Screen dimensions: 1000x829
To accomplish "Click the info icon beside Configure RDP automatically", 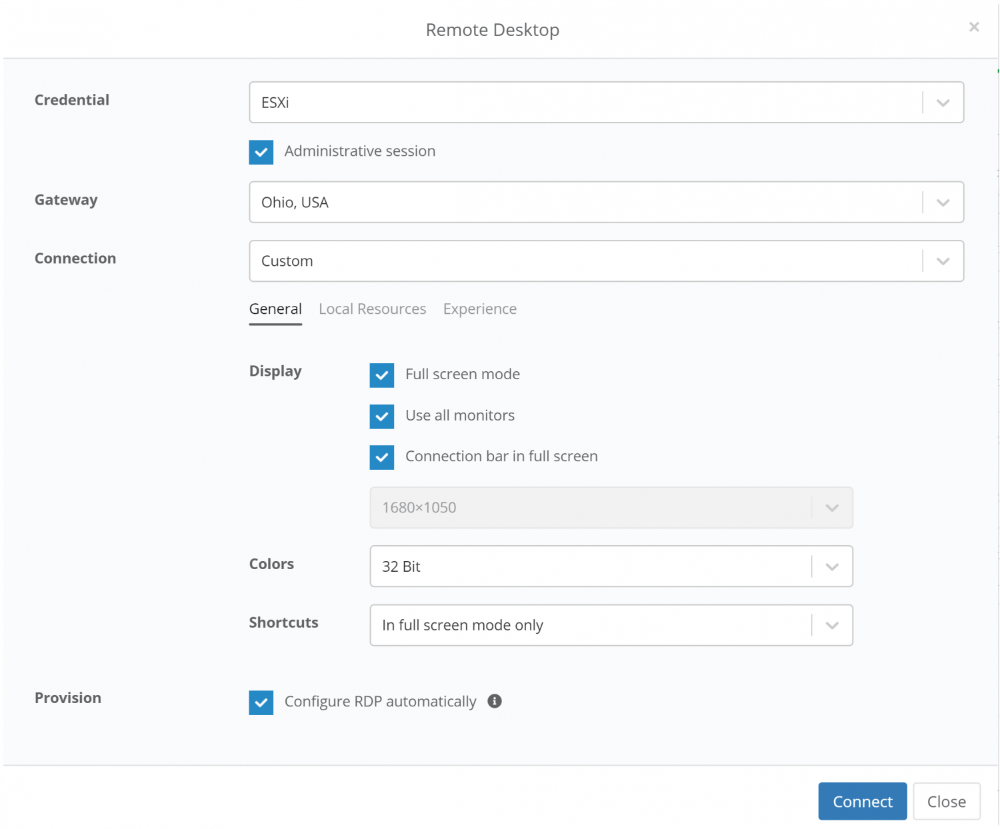I will (x=494, y=701).
